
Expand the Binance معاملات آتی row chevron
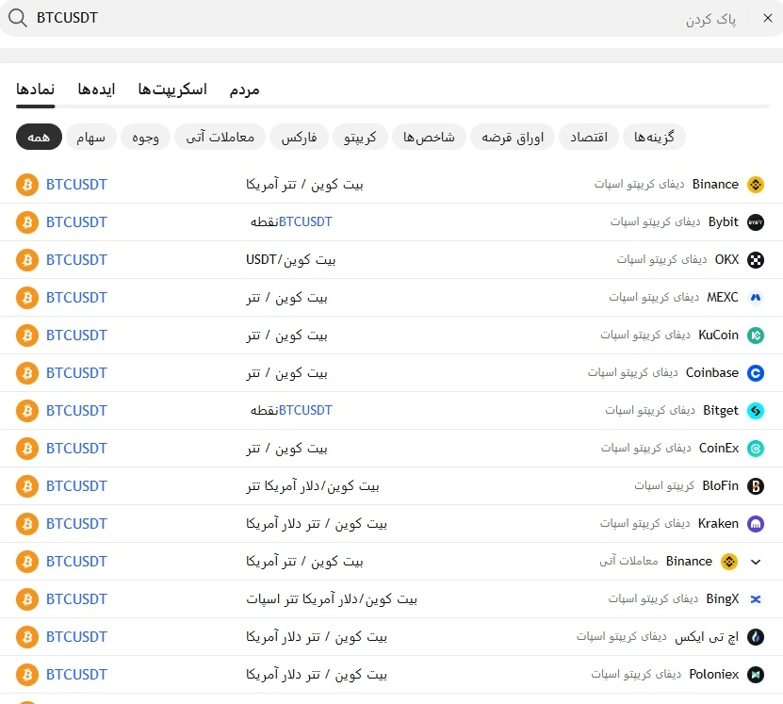pyautogui.click(x=756, y=563)
